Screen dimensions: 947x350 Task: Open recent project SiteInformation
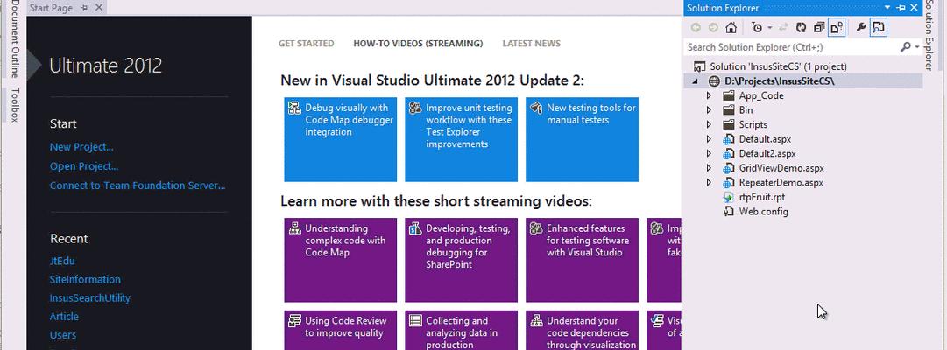85,279
